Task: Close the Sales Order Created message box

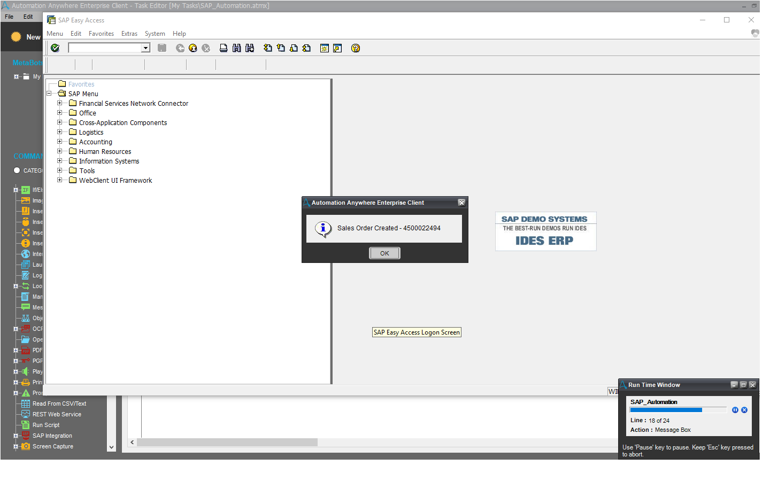Action: coord(461,203)
